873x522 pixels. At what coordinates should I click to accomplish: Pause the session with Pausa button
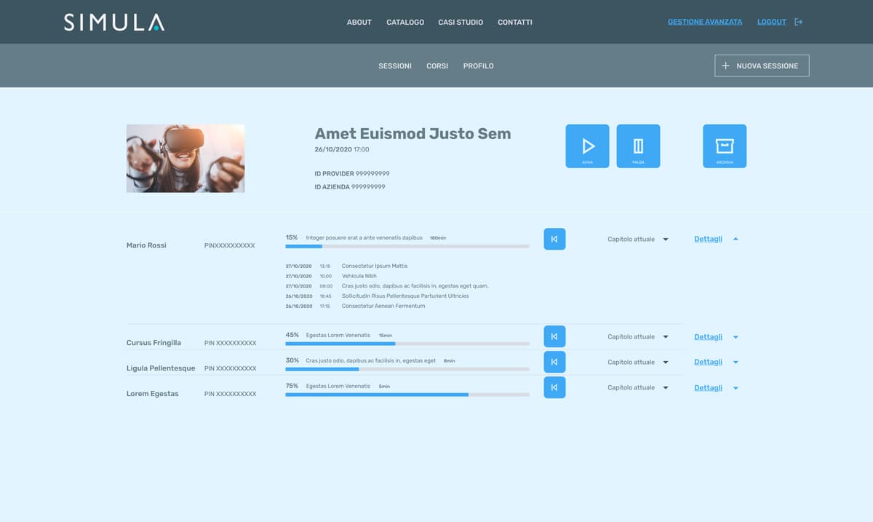click(x=638, y=146)
